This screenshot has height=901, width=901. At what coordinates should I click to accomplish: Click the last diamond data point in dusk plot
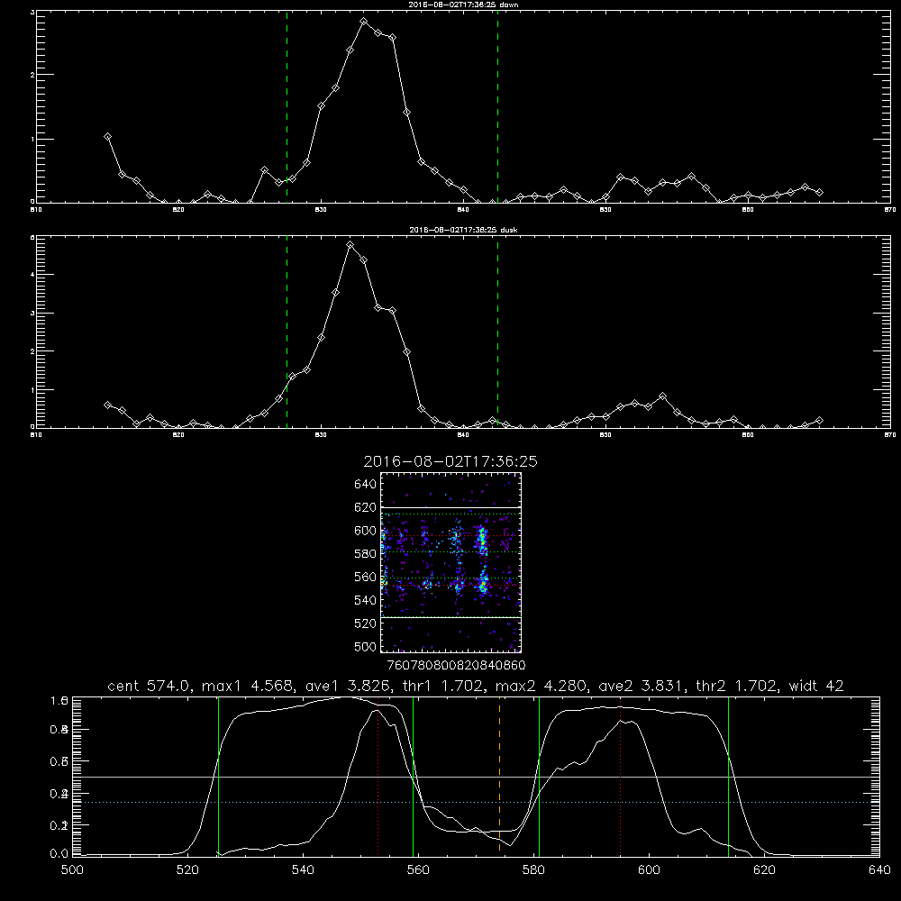tap(819, 421)
